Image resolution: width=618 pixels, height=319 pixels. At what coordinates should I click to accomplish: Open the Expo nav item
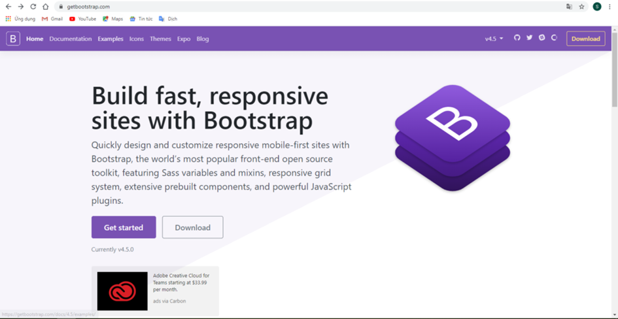pos(184,39)
